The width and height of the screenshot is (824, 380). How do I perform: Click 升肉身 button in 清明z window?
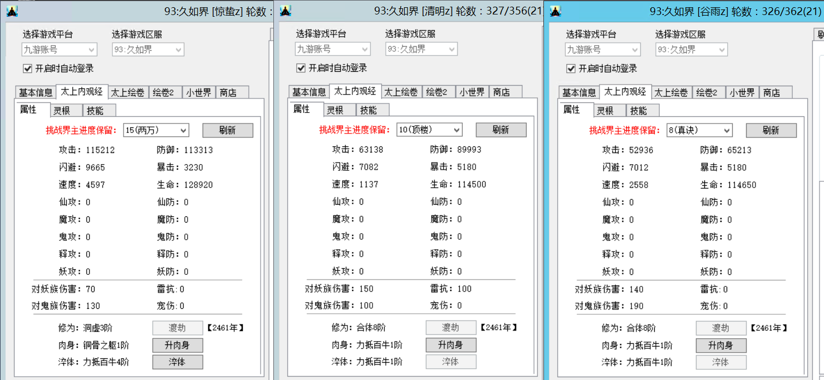(450, 344)
